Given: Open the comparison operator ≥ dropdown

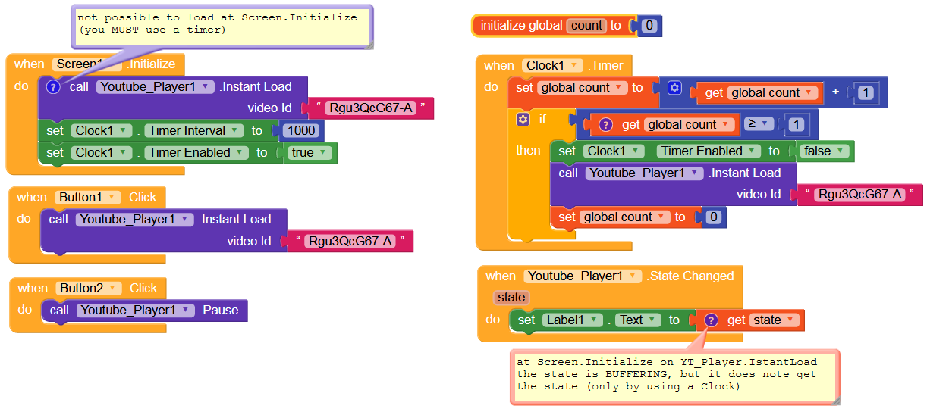Looking at the screenshot, I should tap(758, 124).
